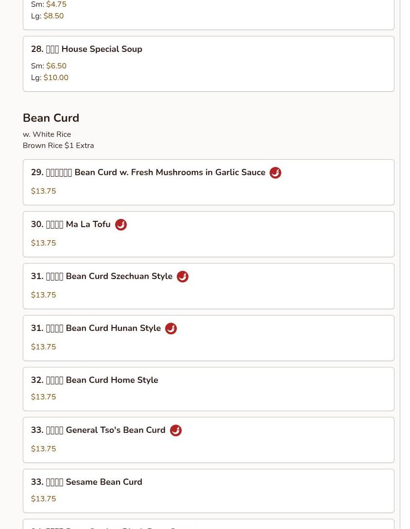
Task: Click $13.75 price under Sesame Bean Curd
Action: [x=43, y=499]
